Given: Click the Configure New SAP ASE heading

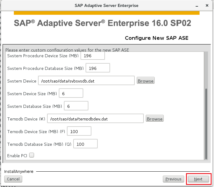Looking at the screenshot, I should point(157,38).
